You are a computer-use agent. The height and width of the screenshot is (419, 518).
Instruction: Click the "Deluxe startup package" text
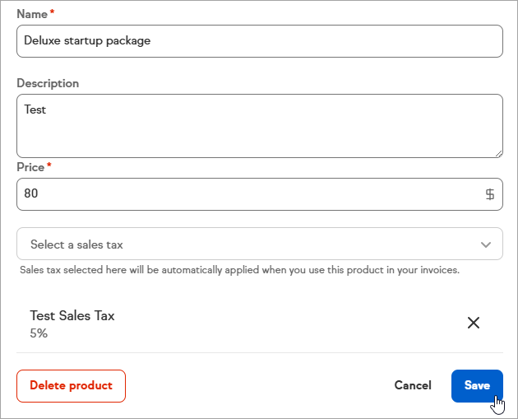87,40
